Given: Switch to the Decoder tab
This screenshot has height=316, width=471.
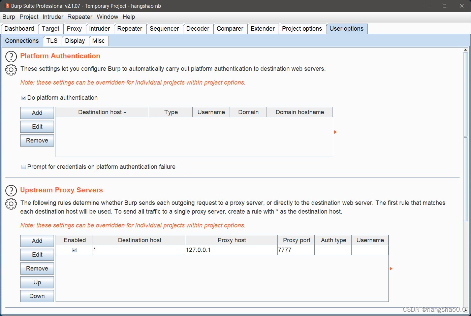Looking at the screenshot, I should click(198, 29).
